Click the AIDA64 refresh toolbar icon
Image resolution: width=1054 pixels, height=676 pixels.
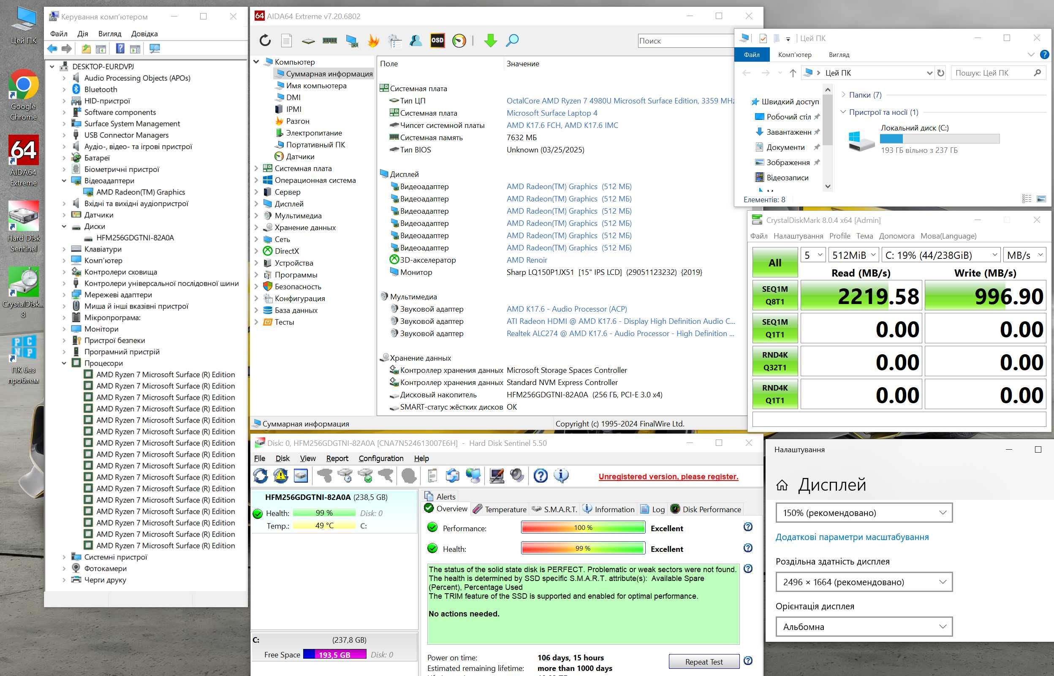click(265, 41)
